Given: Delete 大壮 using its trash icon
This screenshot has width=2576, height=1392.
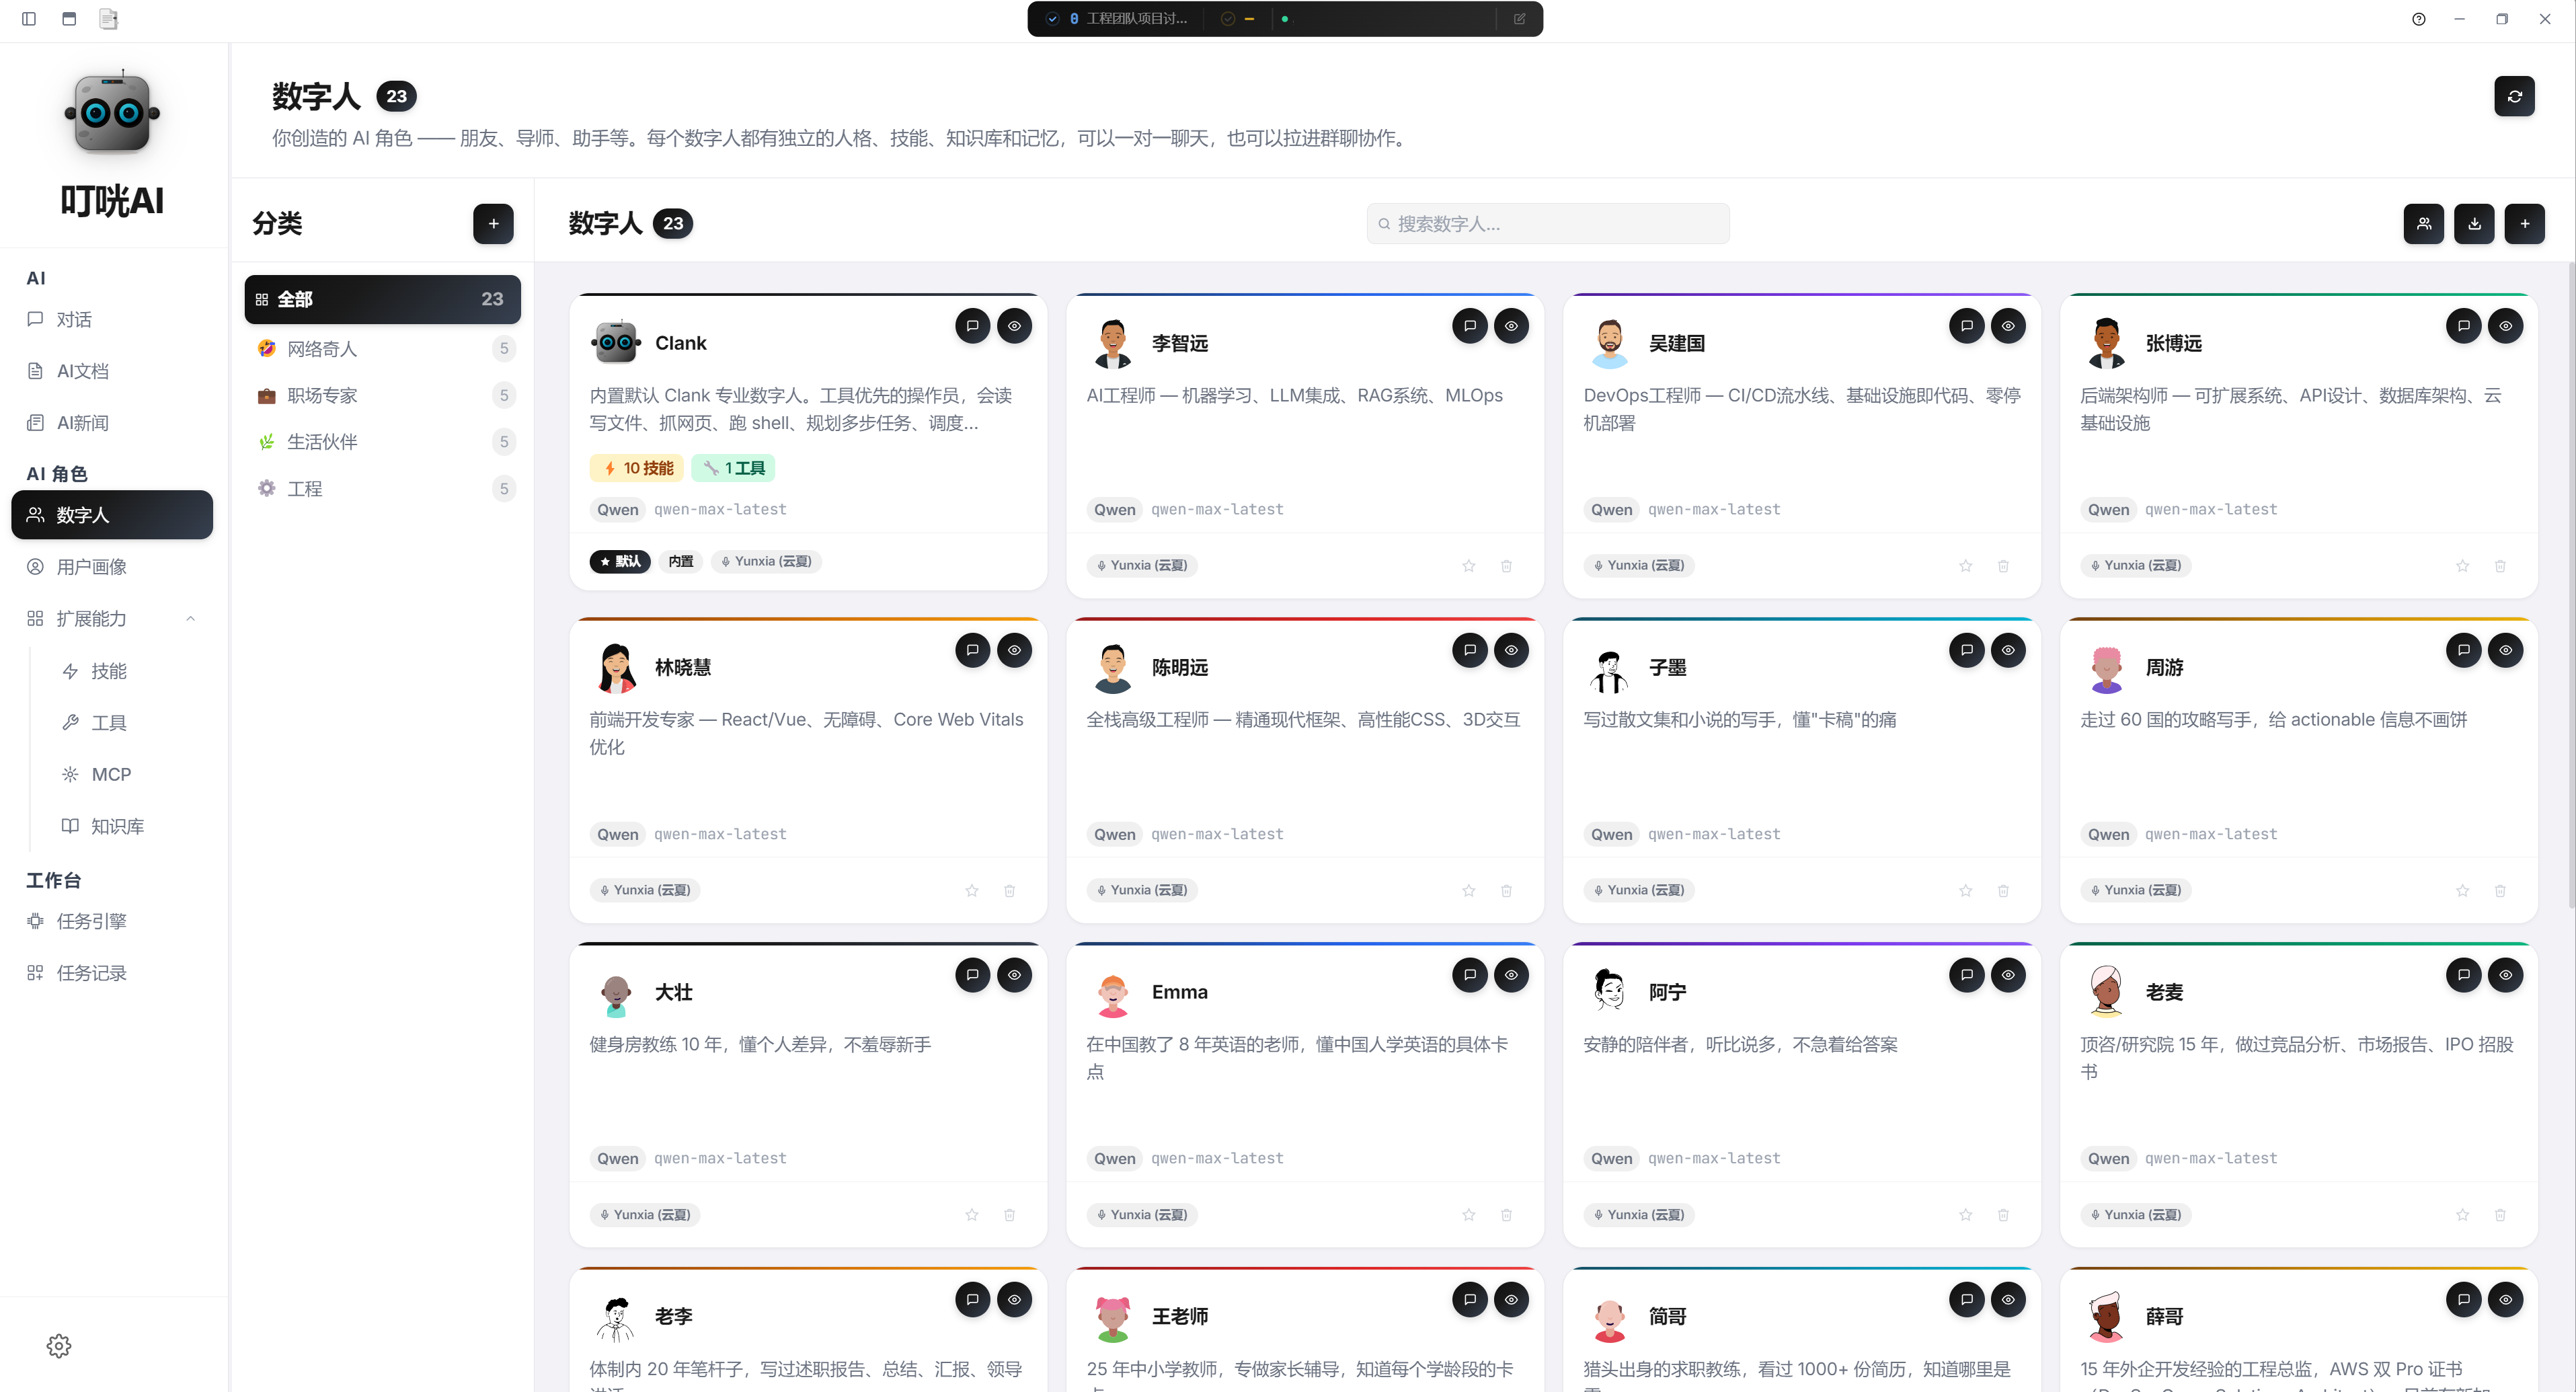Looking at the screenshot, I should click(x=1009, y=1215).
